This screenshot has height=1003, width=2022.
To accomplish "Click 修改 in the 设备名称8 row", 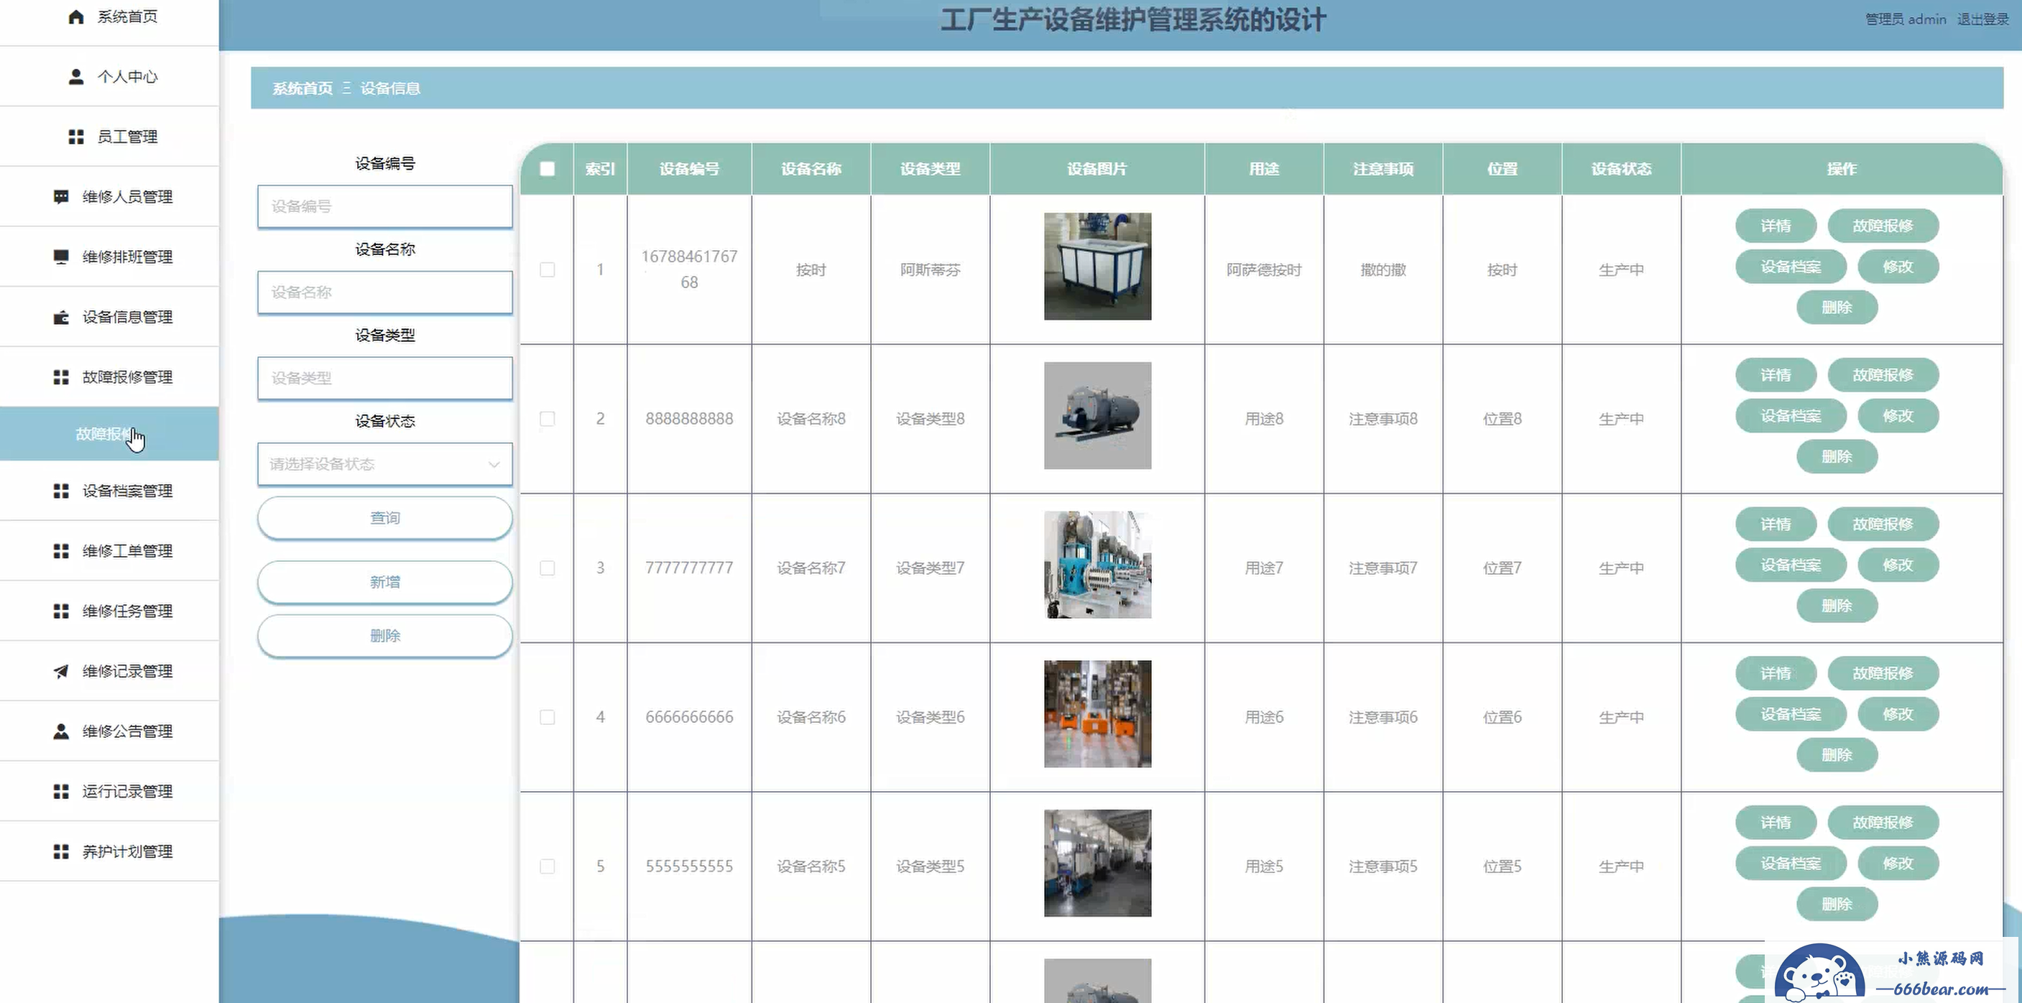I will click(1898, 416).
